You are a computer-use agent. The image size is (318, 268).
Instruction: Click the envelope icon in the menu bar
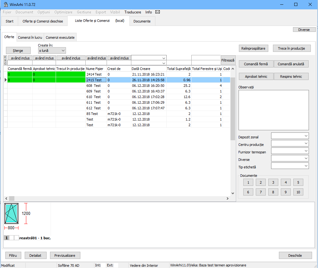pyautogui.click(x=158, y=12)
